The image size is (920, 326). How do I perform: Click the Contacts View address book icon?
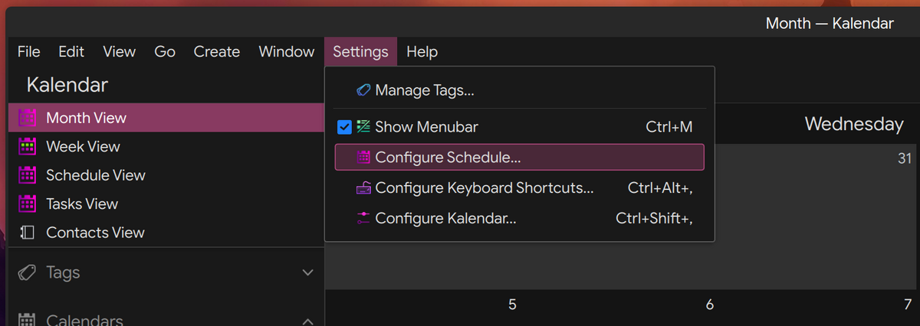[28, 233]
